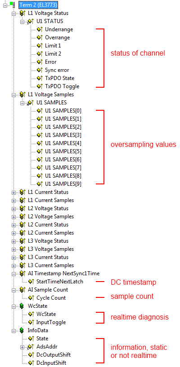
Task: Click the InputToggle variable icon
Action: tap(31, 322)
